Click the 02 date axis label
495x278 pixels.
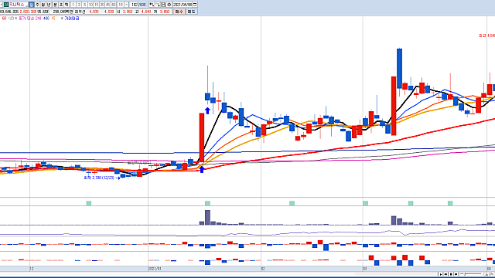click(263, 269)
